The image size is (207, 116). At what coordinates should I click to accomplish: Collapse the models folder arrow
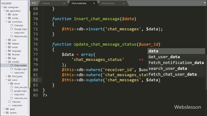click(x=6, y=62)
